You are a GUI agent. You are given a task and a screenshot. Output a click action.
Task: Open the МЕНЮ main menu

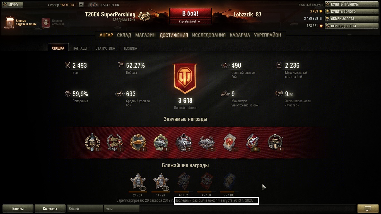(x=13, y=5)
